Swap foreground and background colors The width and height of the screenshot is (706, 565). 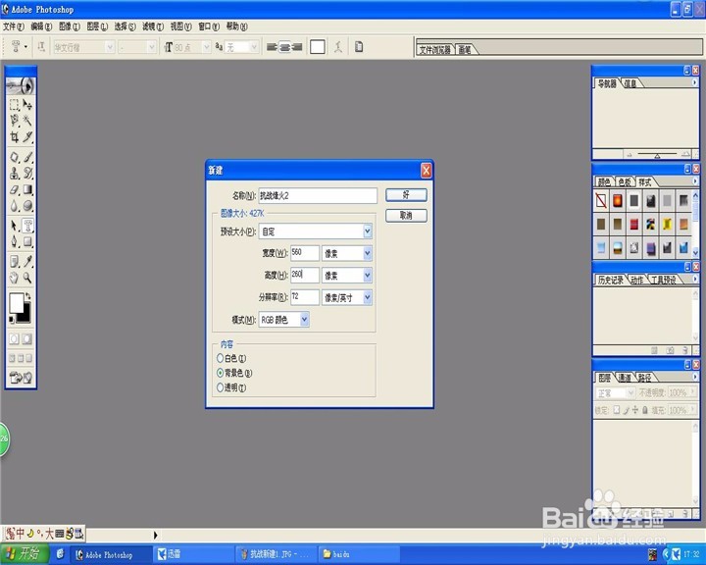click(28, 295)
